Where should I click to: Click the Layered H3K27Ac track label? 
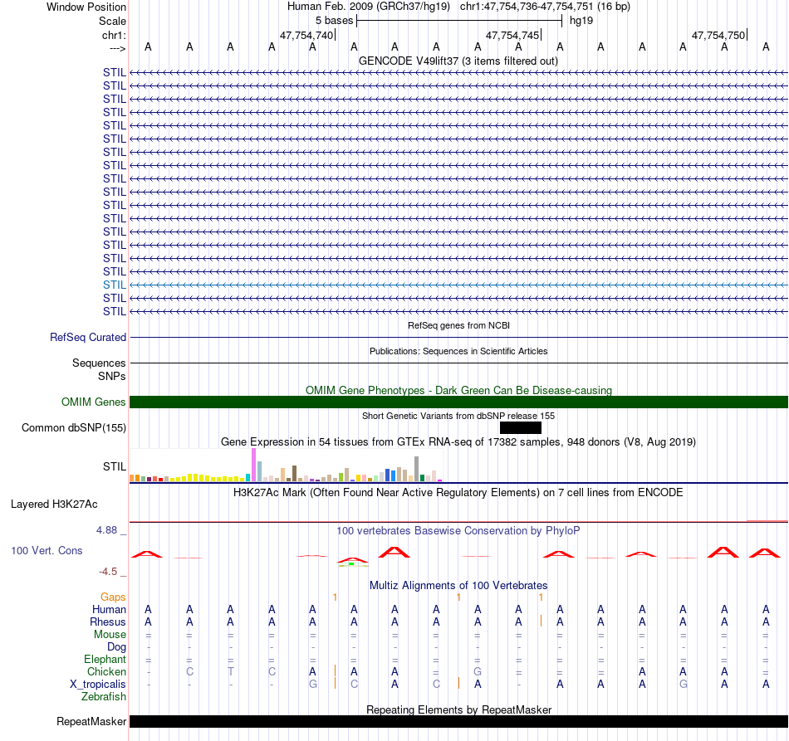tap(54, 505)
